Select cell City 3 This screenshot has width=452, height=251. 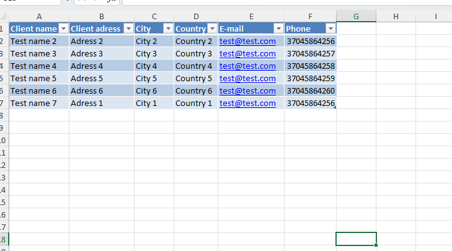[154, 53]
